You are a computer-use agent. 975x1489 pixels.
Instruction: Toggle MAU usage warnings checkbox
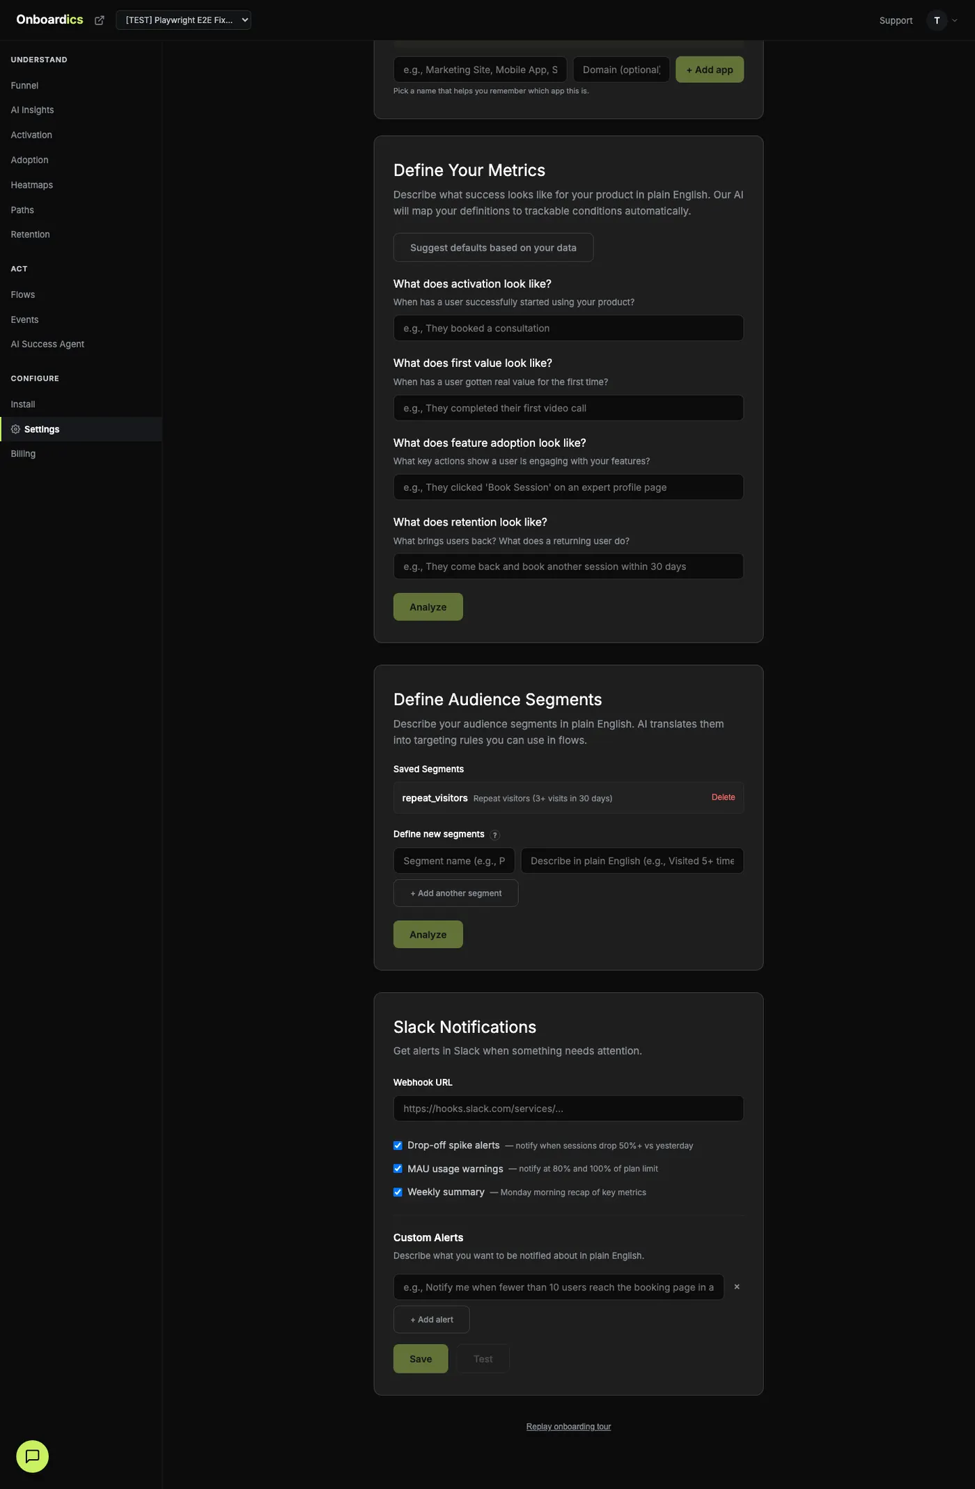(x=398, y=1169)
